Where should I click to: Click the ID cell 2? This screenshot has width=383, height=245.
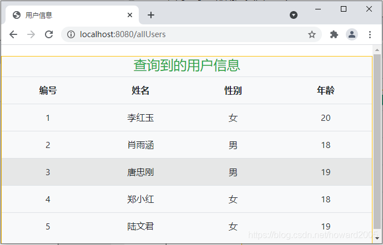pos(48,145)
